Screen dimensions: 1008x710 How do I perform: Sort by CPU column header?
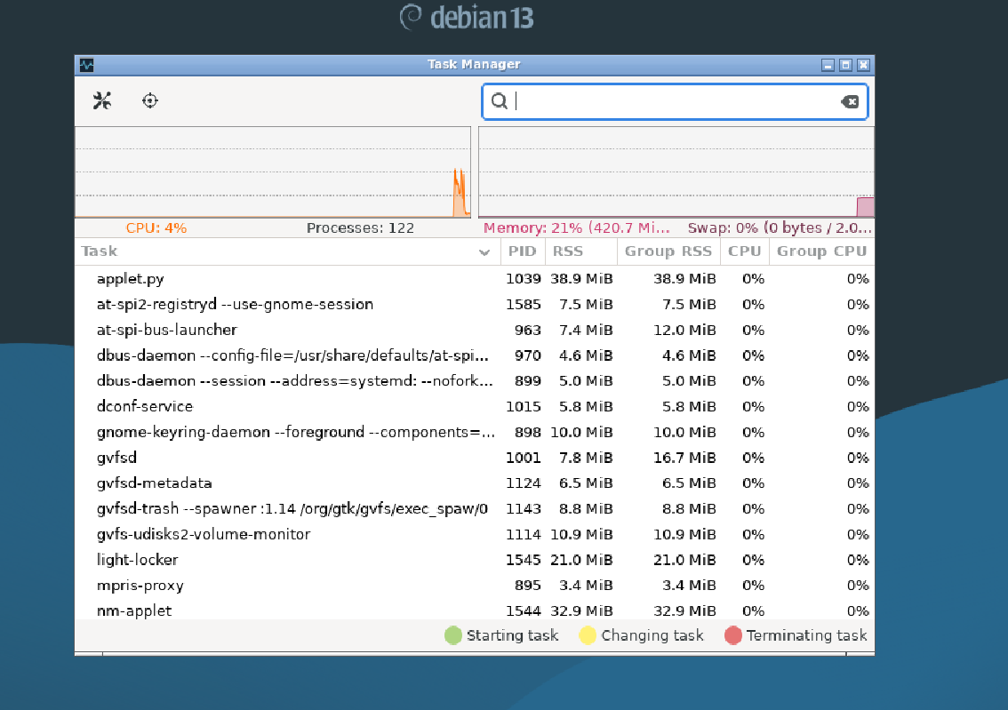click(x=744, y=251)
